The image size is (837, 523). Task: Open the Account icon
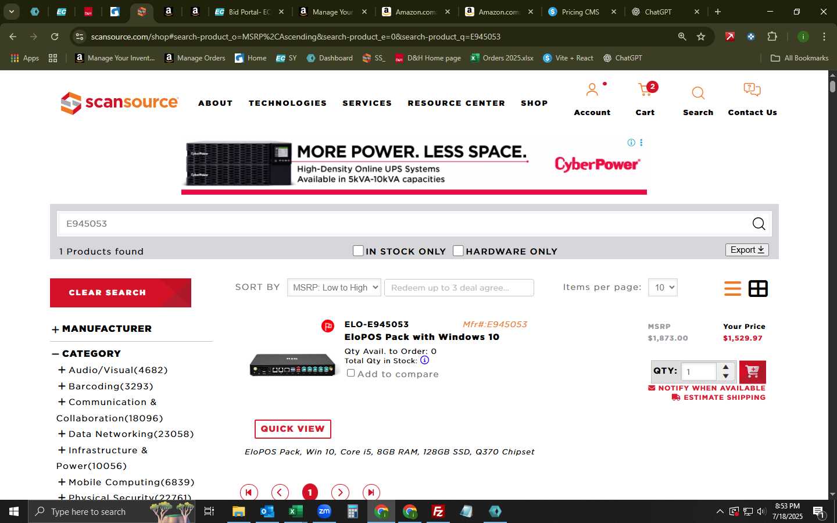(592, 90)
